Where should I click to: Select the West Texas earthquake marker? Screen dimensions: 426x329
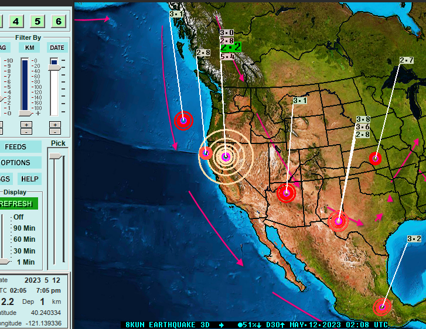pyautogui.click(x=338, y=221)
